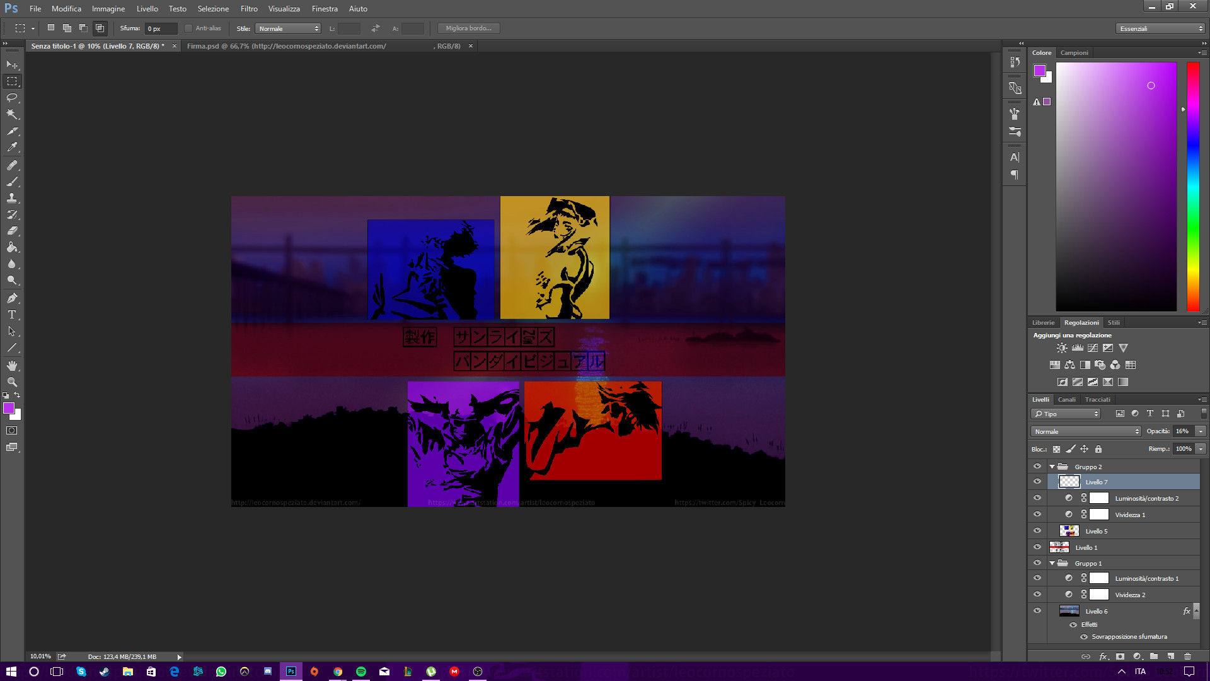Viewport: 1210px width, 681px height.
Task: Hide the Livello 1 layer
Action: click(1037, 547)
